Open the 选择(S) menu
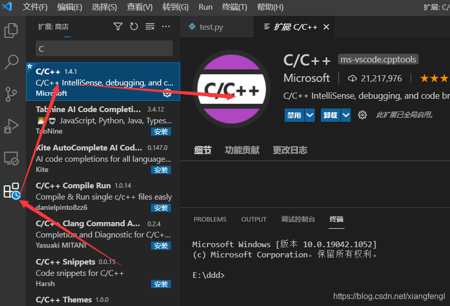The height and width of the screenshot is (306, 450). coord(104,7)
